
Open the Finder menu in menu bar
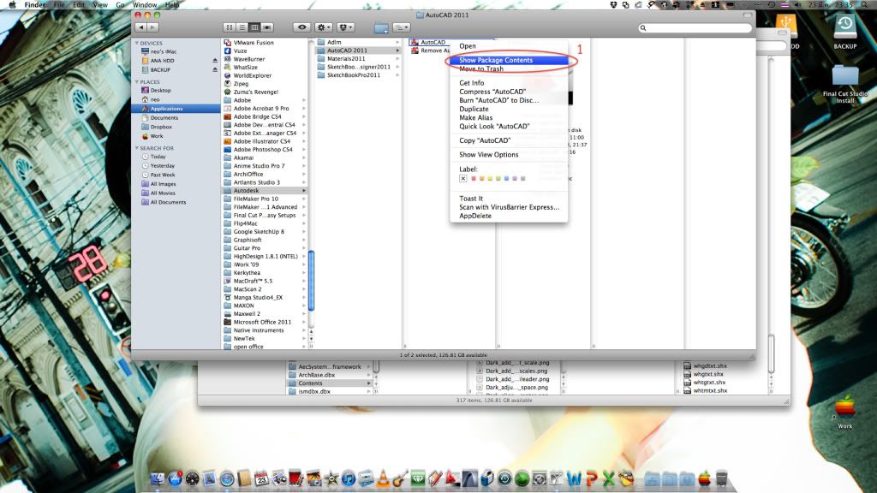click(35, 4)
